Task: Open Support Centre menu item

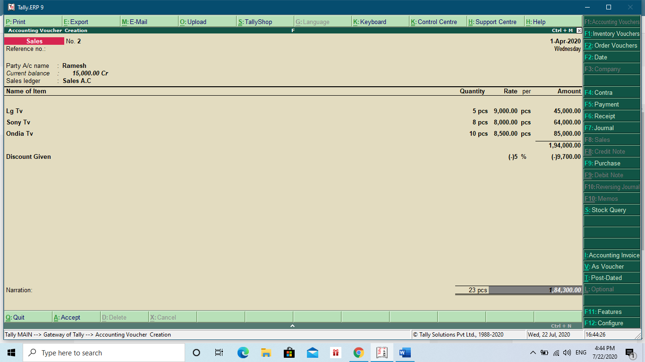Action: pos(496,22)
